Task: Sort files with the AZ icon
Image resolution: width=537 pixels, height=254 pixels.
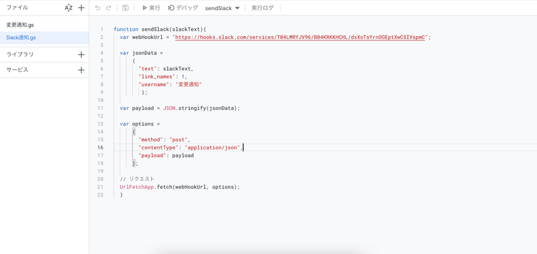Action: point(68,8)
